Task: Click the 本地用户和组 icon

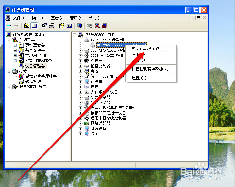Action: (22, 55)
